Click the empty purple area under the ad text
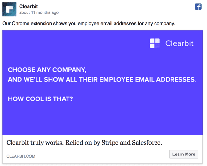This screenshot has width=207, height=166. (102, 120)
